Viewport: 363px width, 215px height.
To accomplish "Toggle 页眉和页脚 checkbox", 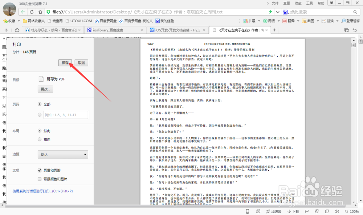I will click(x=40, y=170).
